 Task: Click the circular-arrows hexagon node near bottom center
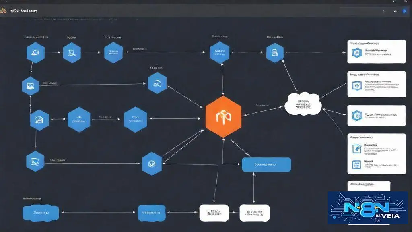tap(152, 164)
